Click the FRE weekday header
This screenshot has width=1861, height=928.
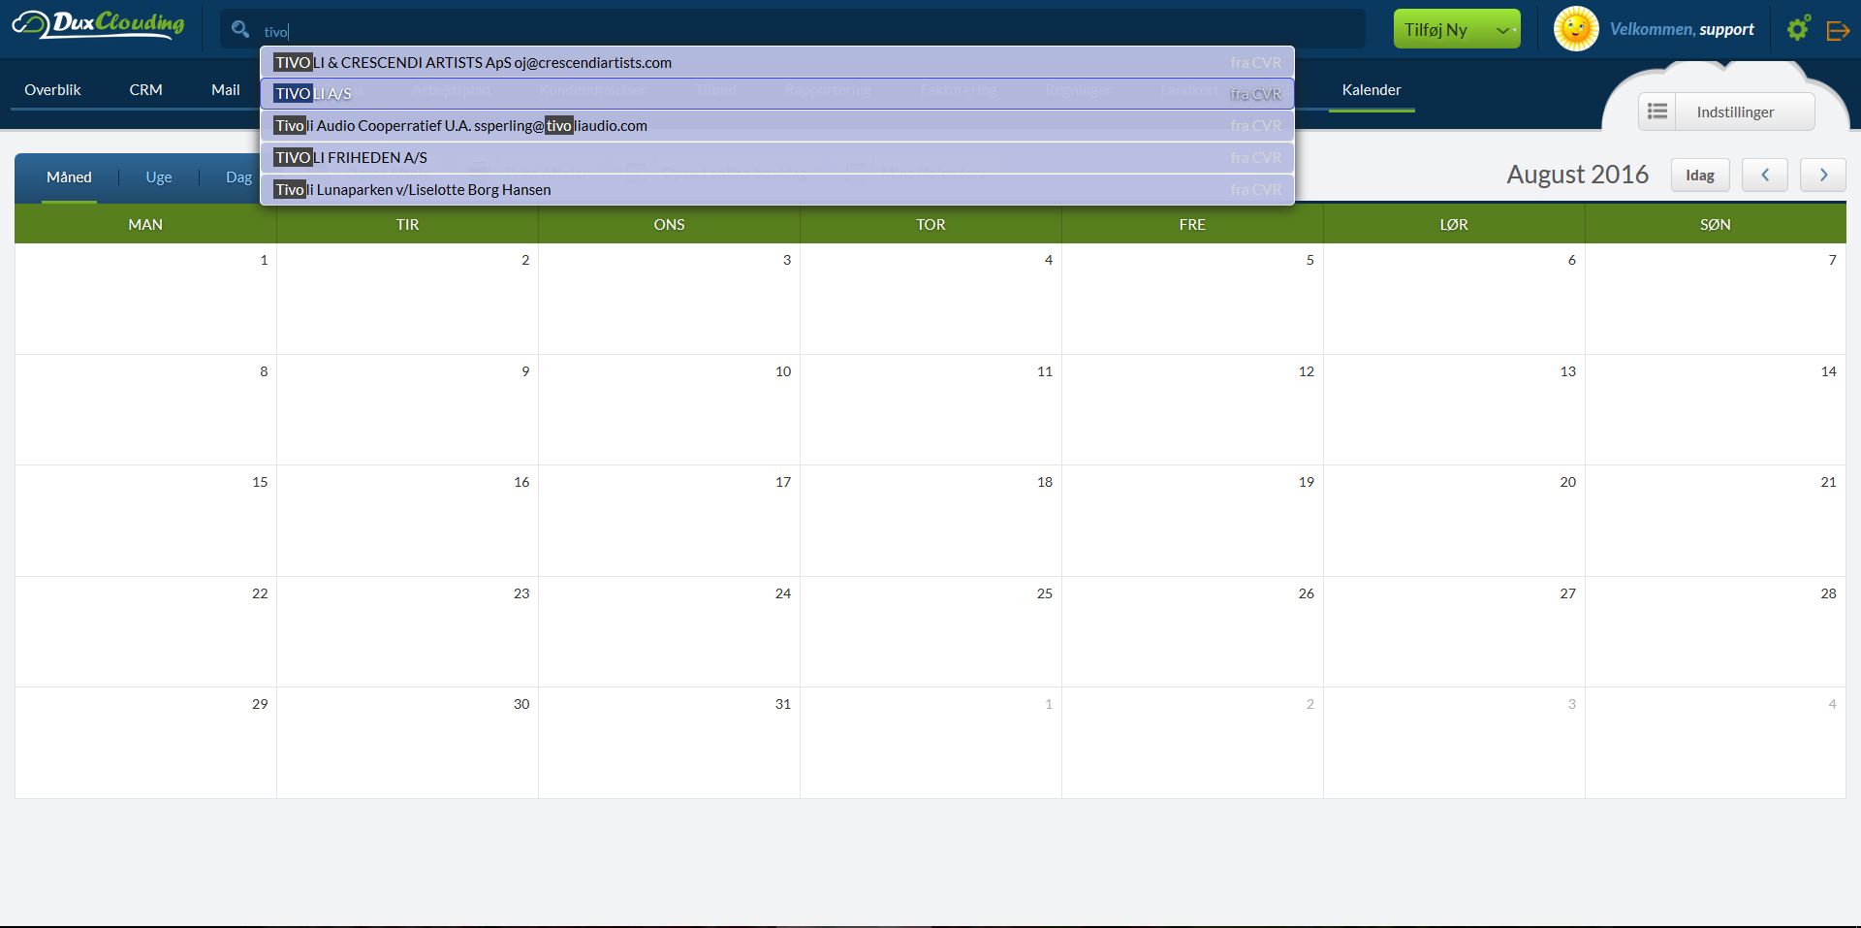(x=1192, y=224)
